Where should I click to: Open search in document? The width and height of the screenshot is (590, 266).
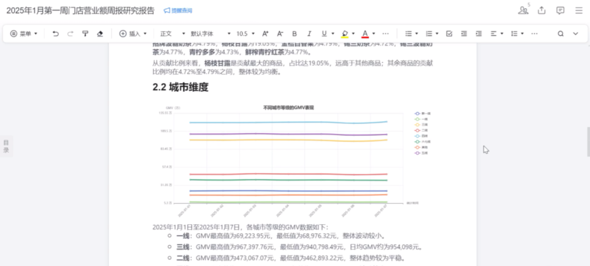(x=560, y=34)
